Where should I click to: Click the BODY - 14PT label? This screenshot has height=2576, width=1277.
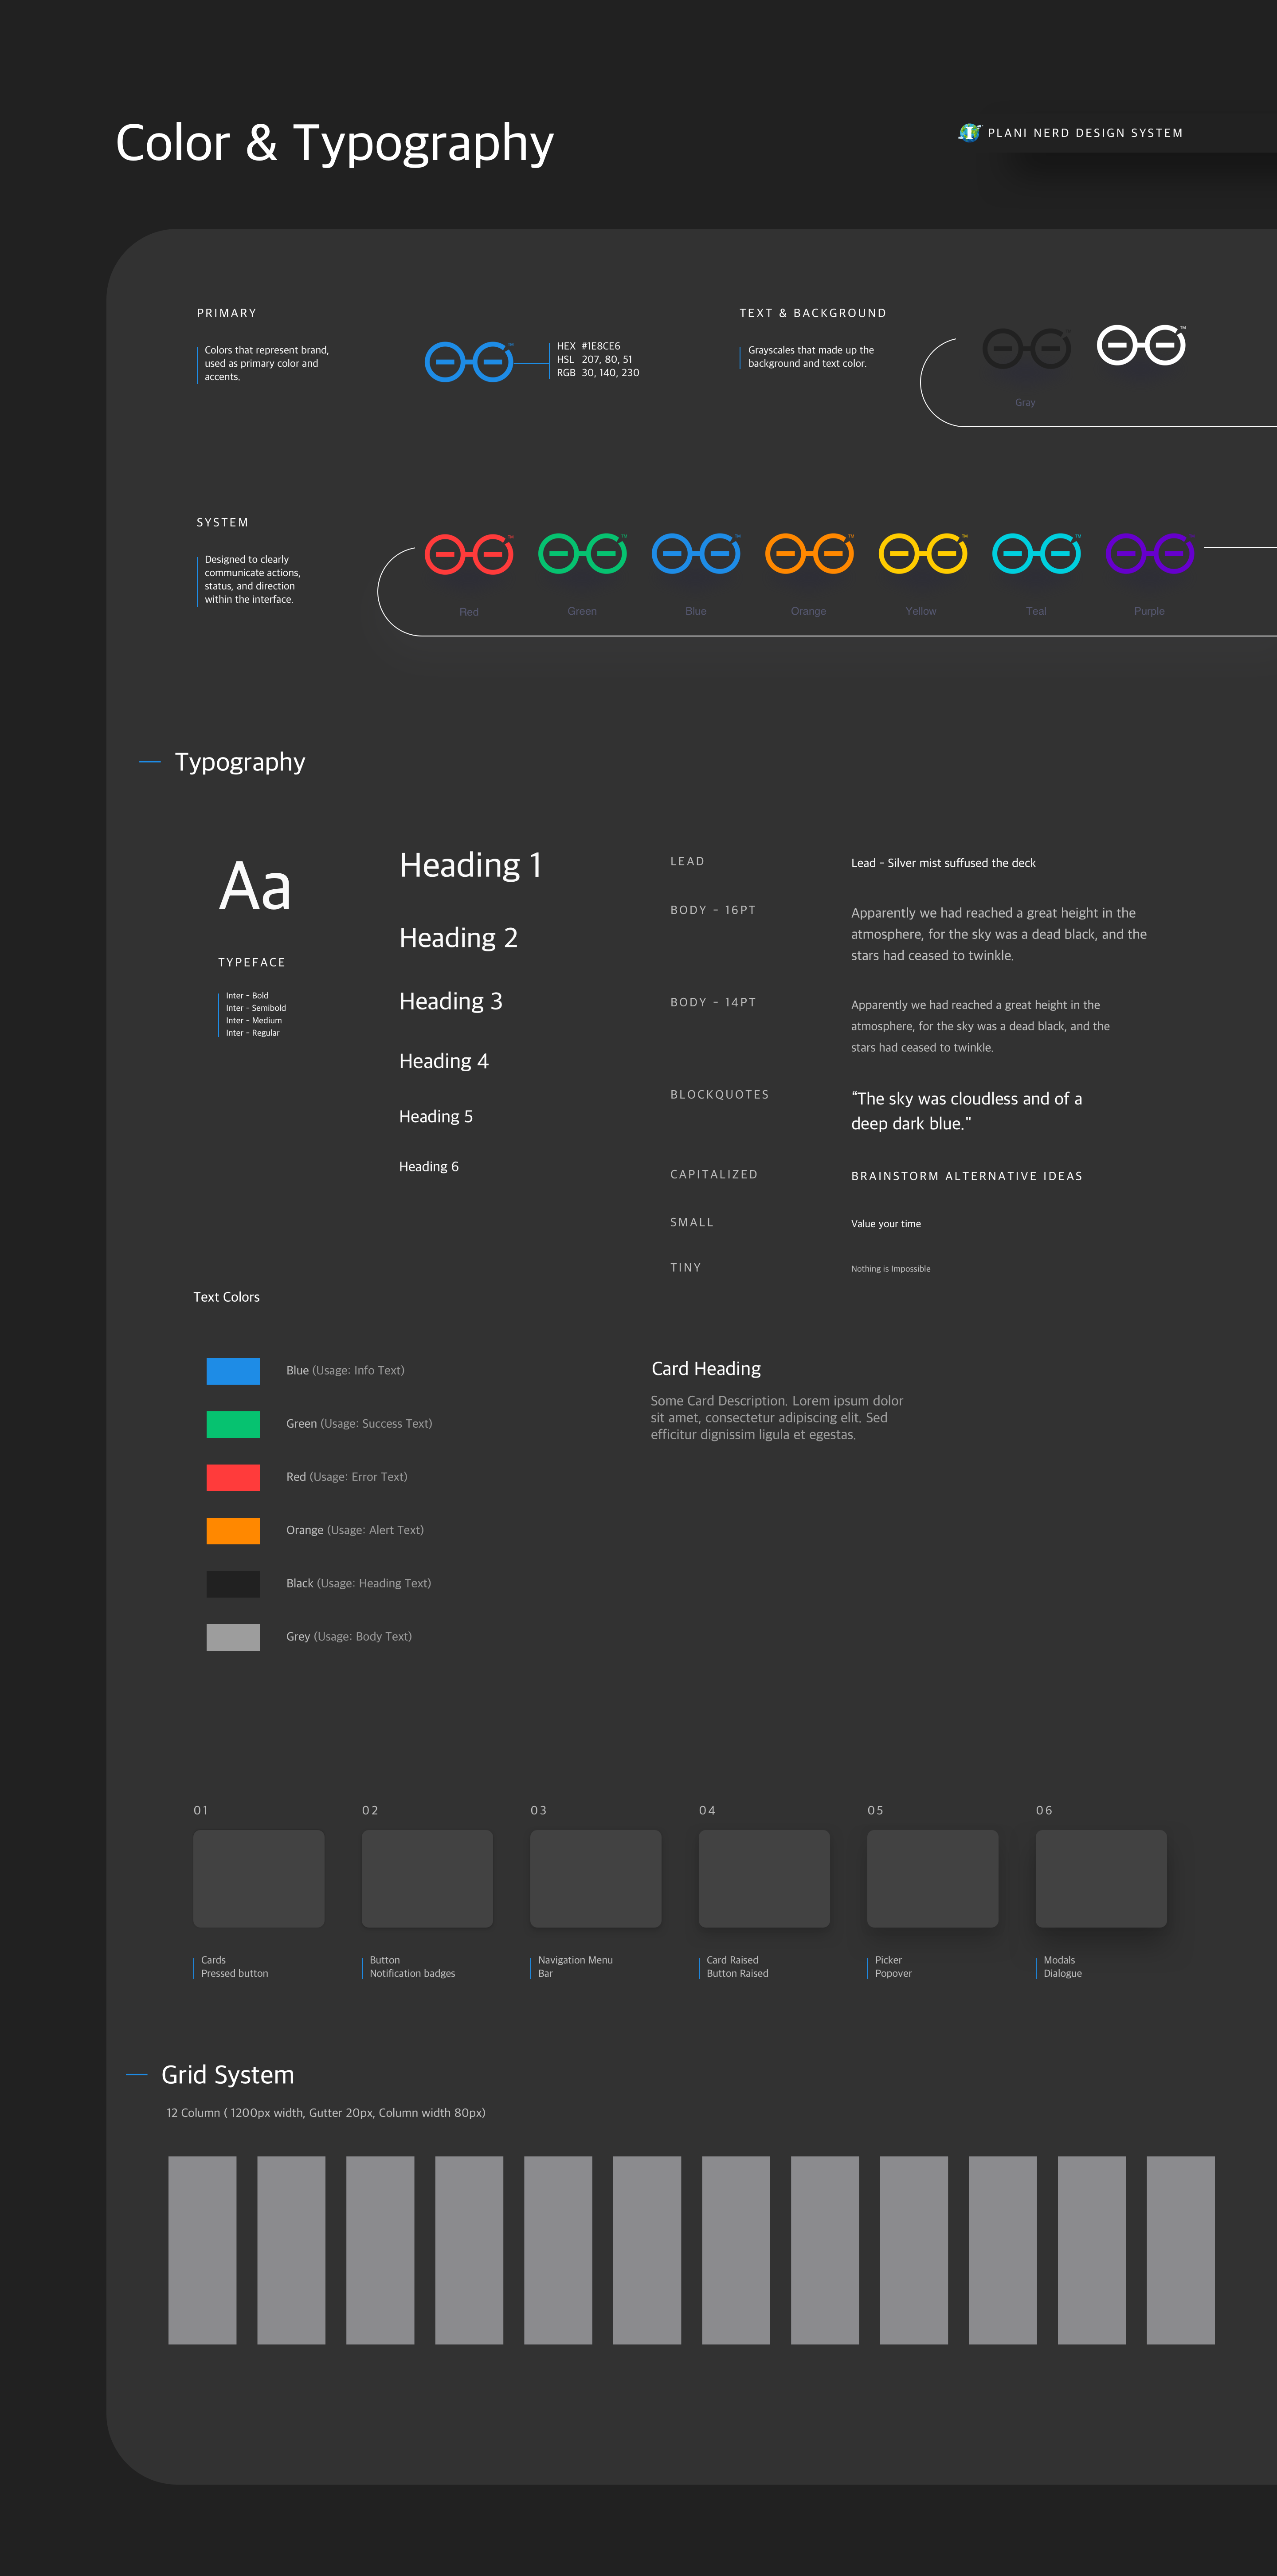713,1002
